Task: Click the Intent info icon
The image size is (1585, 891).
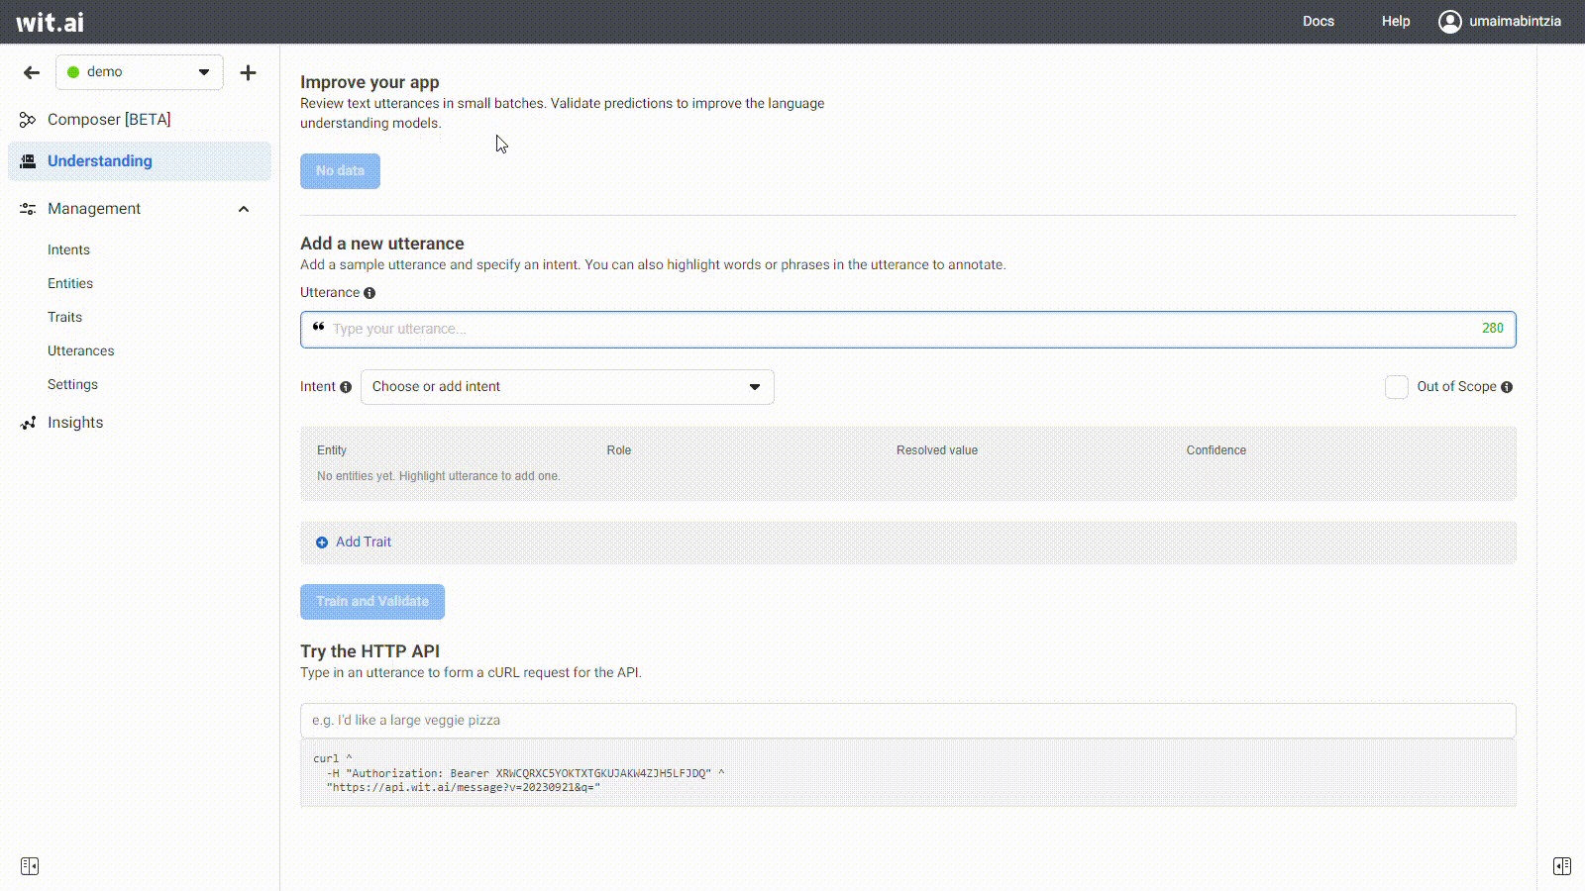Action: [x=346, y=387]
